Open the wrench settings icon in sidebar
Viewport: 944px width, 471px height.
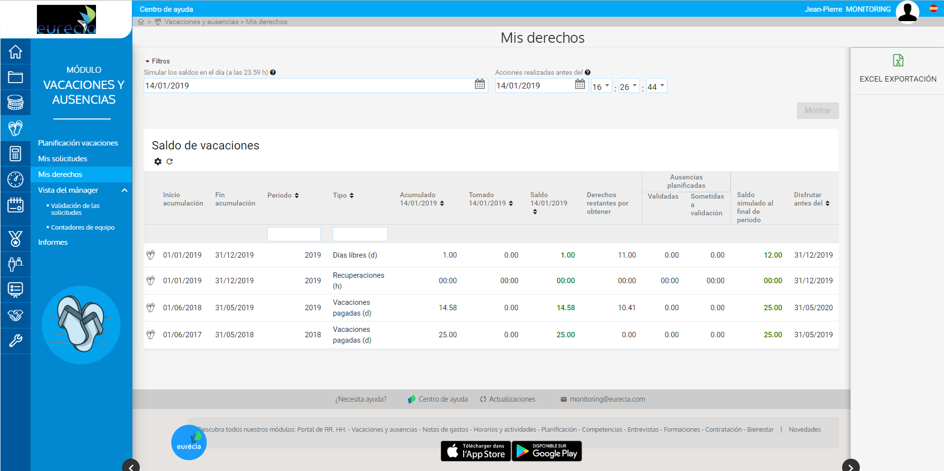coord(15,341)
